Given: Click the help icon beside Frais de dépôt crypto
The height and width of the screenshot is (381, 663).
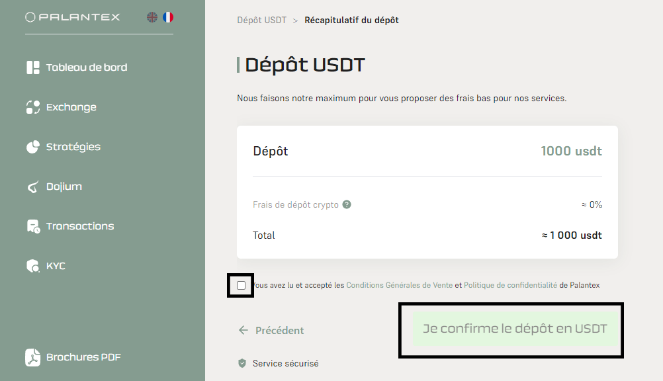Looking at the screenshot, I should pos(347,204).
